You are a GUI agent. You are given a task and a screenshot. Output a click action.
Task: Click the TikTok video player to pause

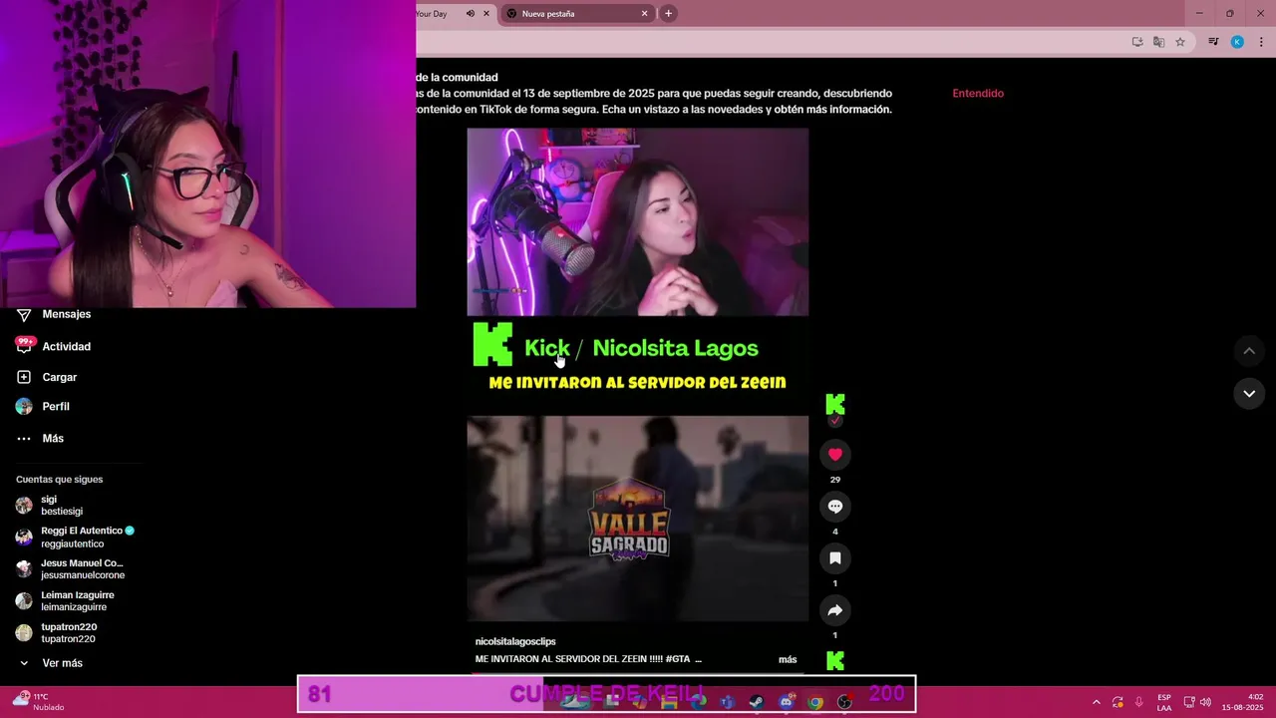(x=638, y=374)
